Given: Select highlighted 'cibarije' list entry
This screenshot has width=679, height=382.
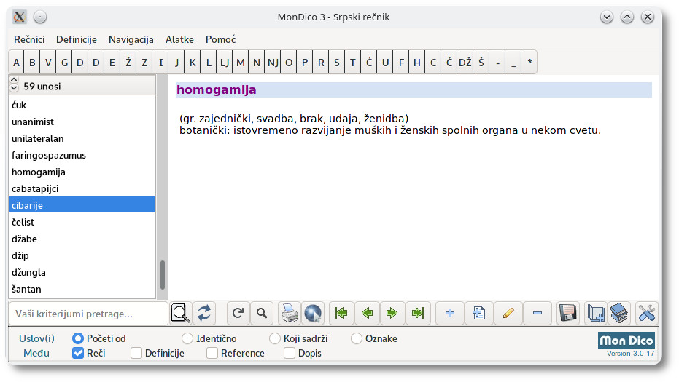Looking at the screenshot, I should pos(82,205).
